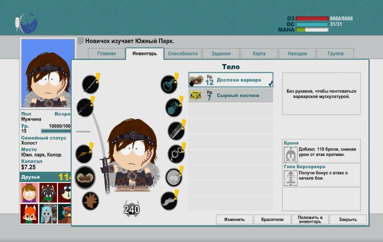Switch to the Главная tab
This screenshot has width=383, height=242.
coord(106,53)
